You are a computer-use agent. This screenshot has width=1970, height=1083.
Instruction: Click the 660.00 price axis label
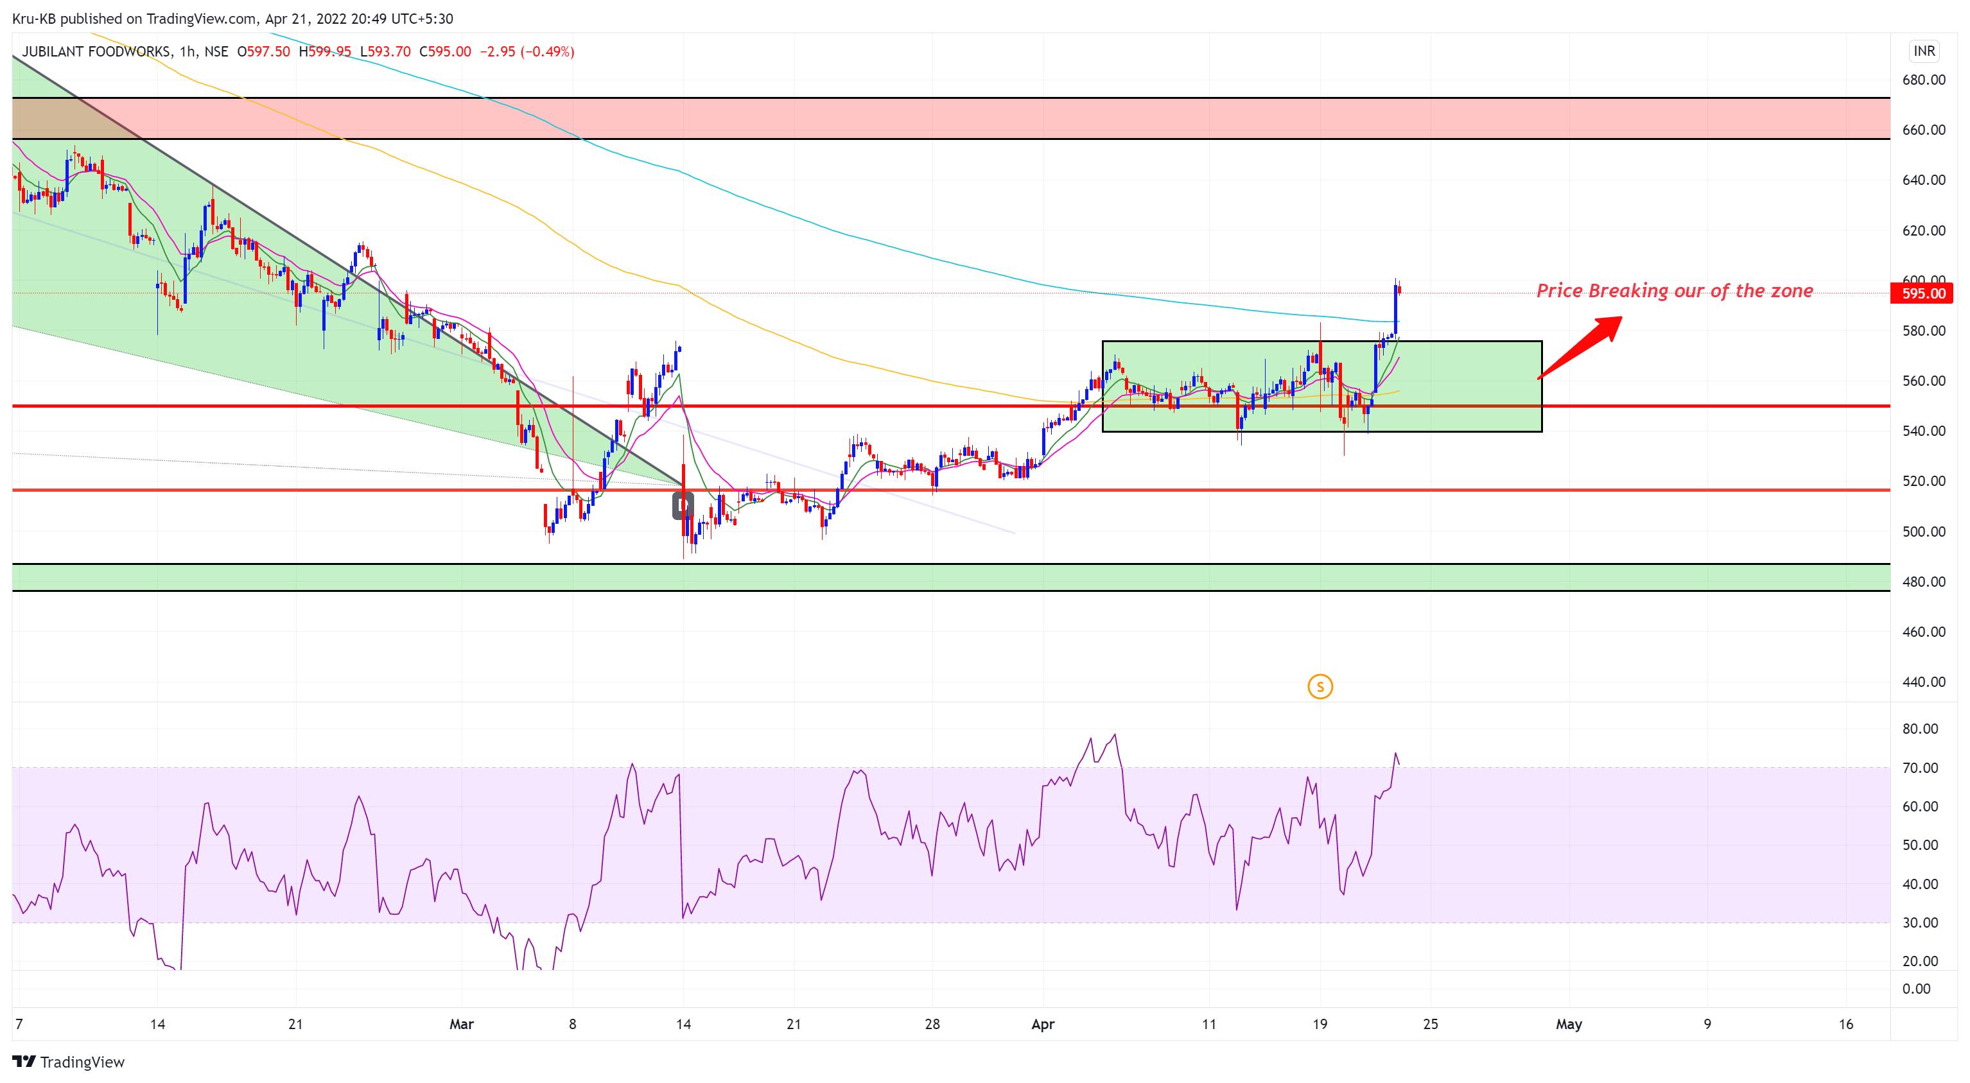1924,130
